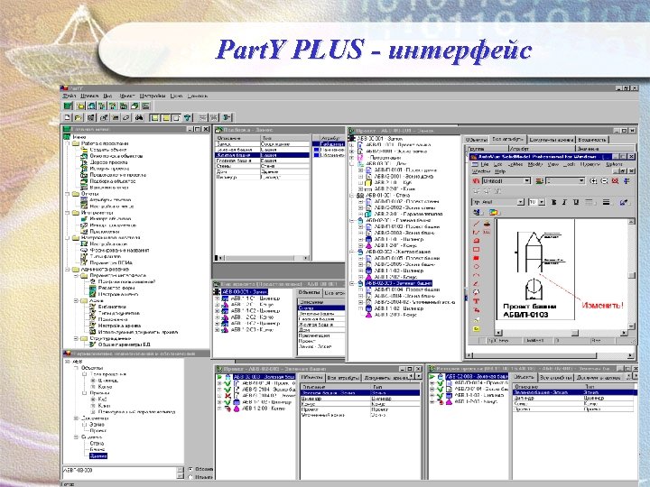The width and height of the screenshot is (650, 487).
Task: Click the yellow note tool ending the markup palette
Action: 477,329
